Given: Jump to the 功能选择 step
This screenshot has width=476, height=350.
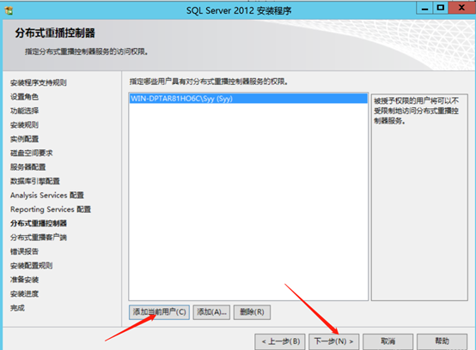Looking at the screenshot, I should pos(24,111).
